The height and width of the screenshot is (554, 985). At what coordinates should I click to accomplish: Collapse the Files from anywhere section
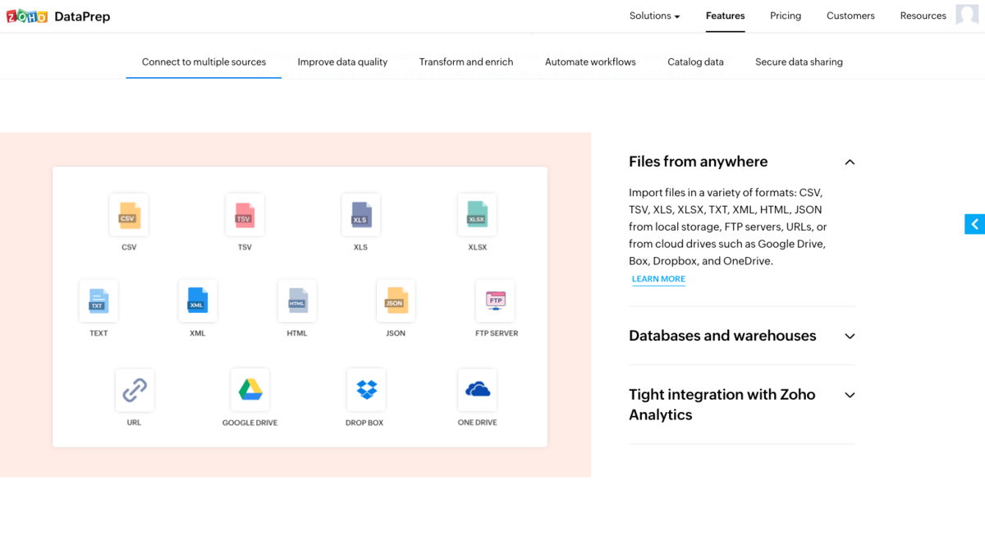click(x=850, y=163)
